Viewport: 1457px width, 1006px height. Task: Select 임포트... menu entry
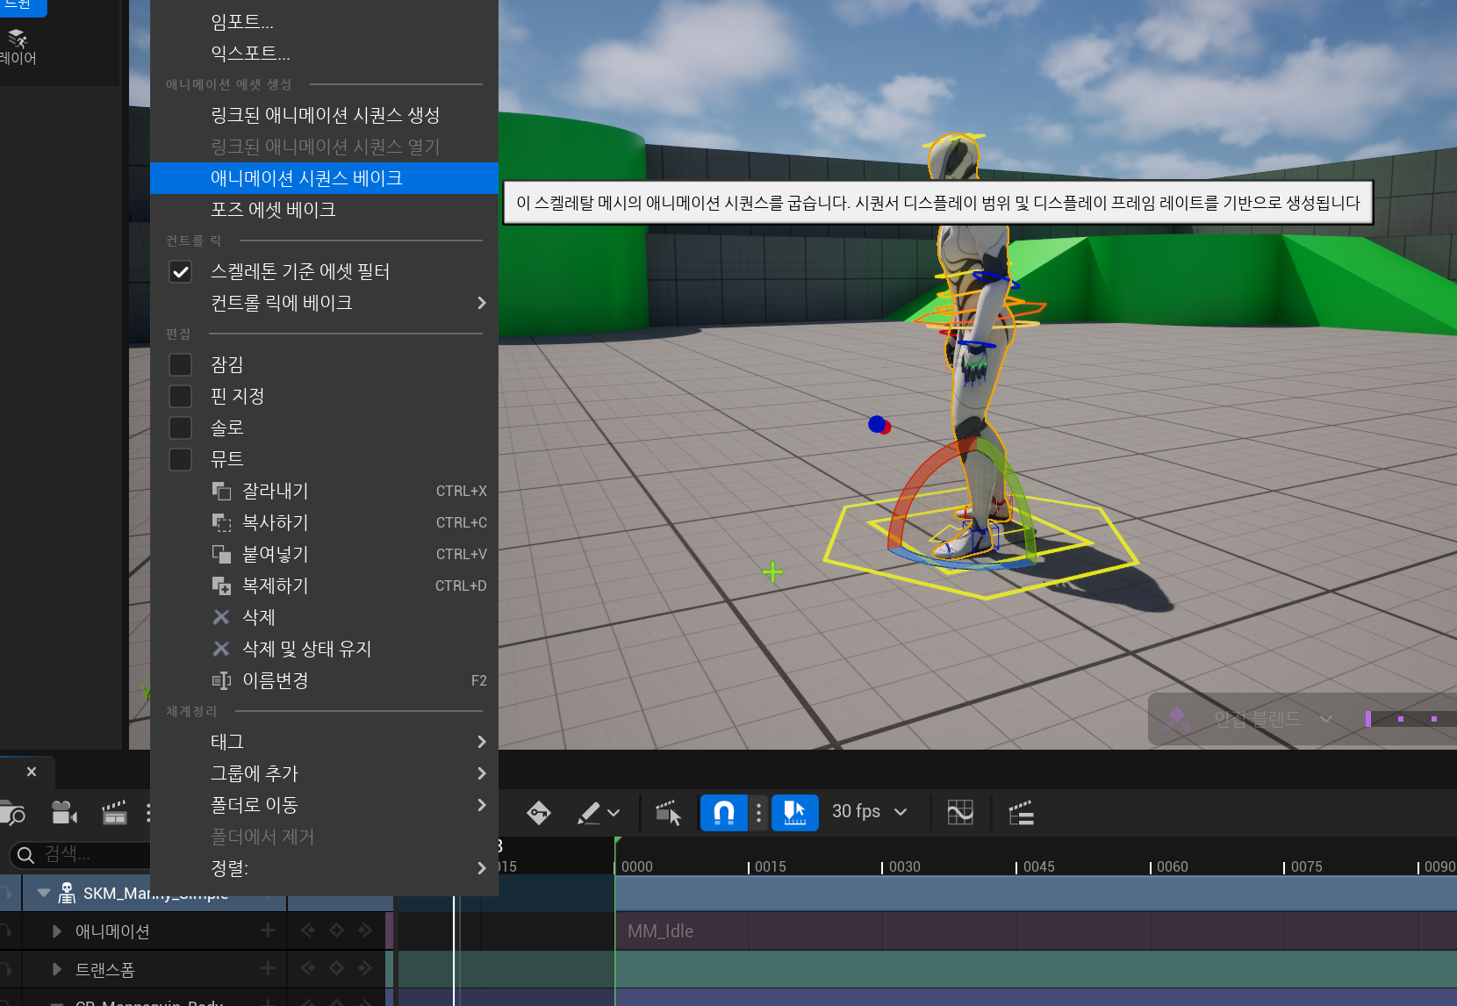coord(324,22)
